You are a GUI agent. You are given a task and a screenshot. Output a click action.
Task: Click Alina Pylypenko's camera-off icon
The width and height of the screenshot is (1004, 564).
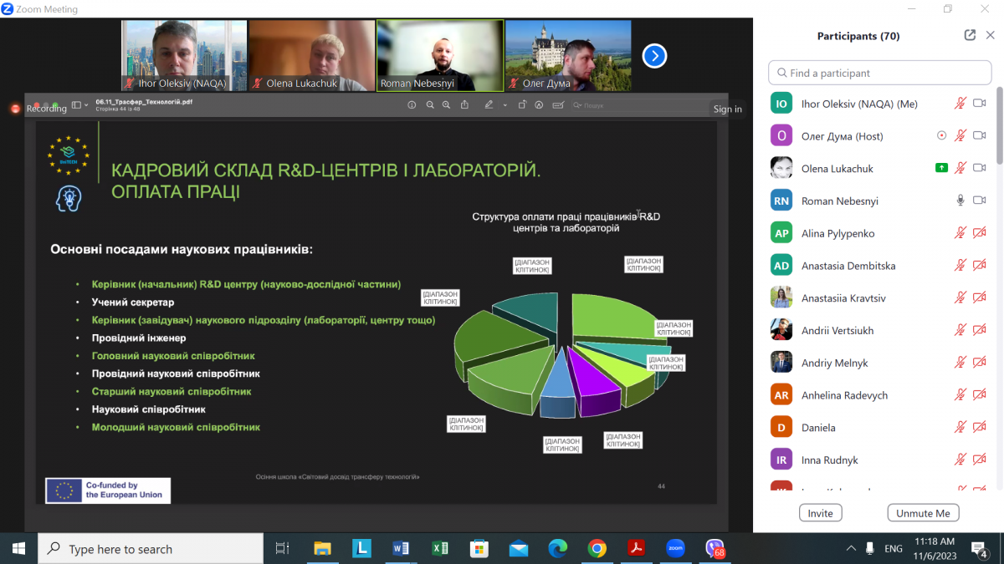[x=980, y=233]
